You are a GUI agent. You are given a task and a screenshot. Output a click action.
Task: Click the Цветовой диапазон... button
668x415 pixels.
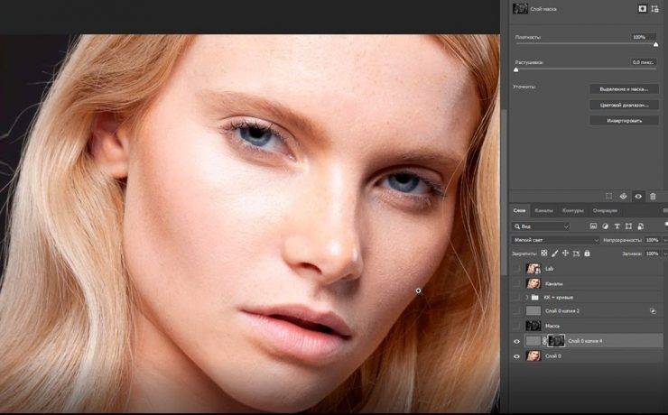[x=624, y=105]
